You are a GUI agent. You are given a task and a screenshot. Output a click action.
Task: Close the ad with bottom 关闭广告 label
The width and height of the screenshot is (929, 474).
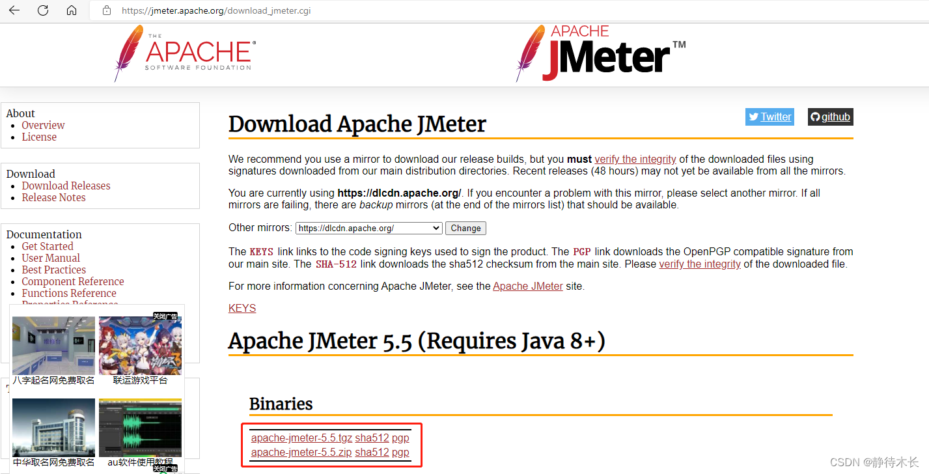point(165,469)
